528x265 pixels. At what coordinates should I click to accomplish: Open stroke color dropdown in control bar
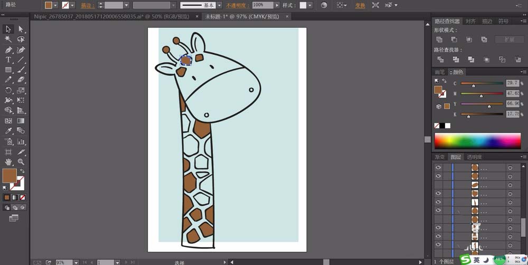[x=72, y=5]
